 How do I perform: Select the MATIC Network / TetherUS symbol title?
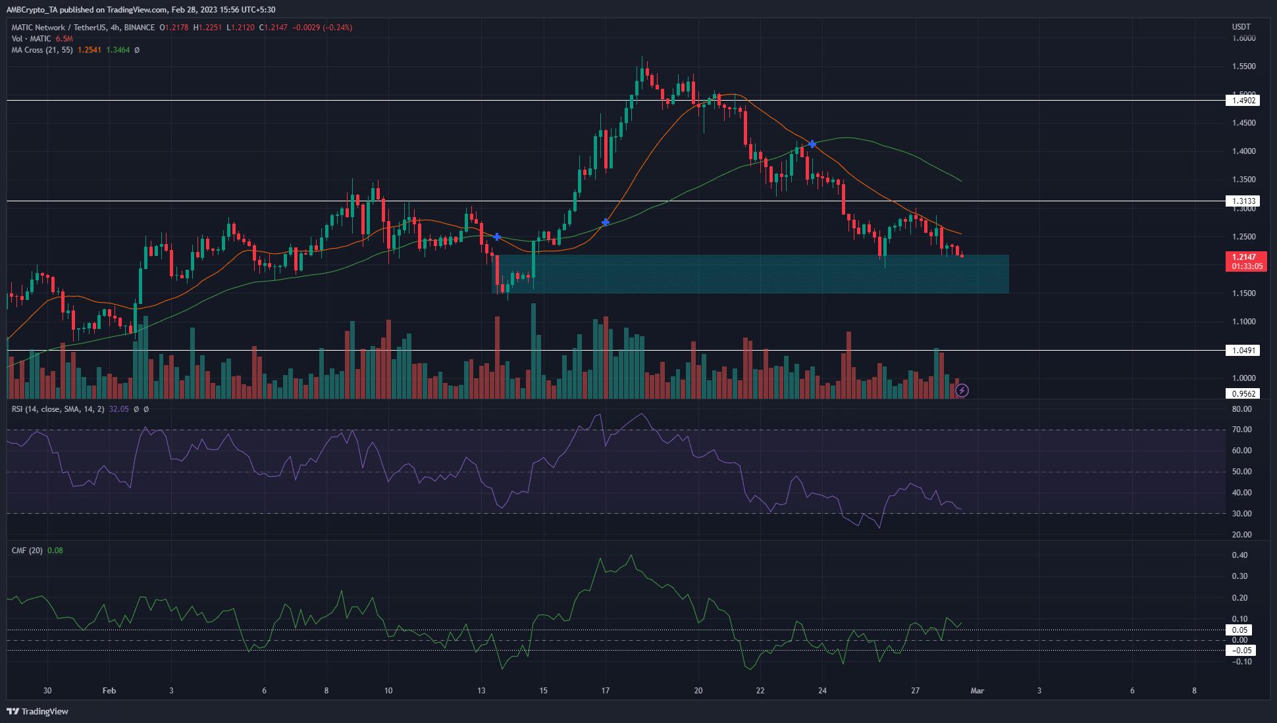coord(83,28)
